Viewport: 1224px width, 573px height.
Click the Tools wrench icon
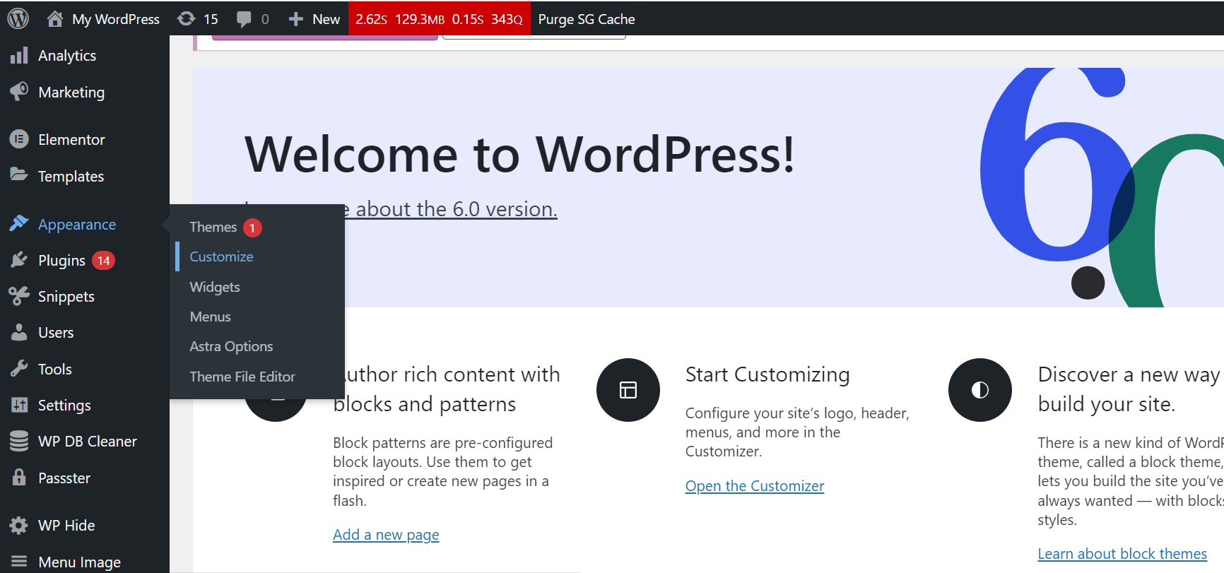(x=19, y=369)
